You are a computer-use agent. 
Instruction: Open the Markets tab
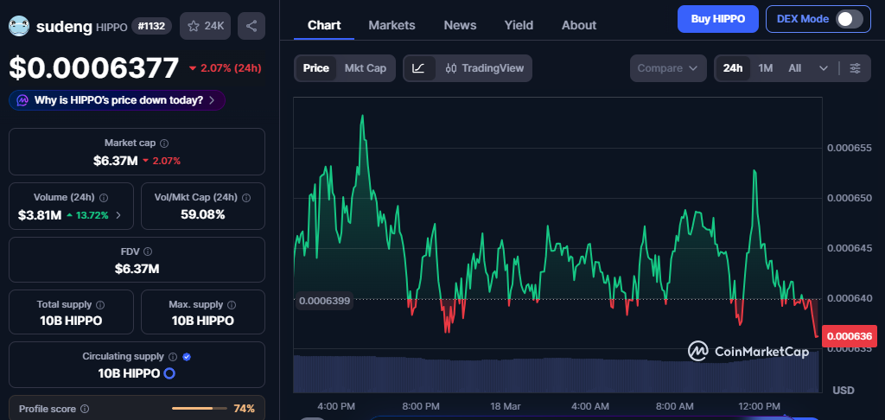tap(392, 25)
